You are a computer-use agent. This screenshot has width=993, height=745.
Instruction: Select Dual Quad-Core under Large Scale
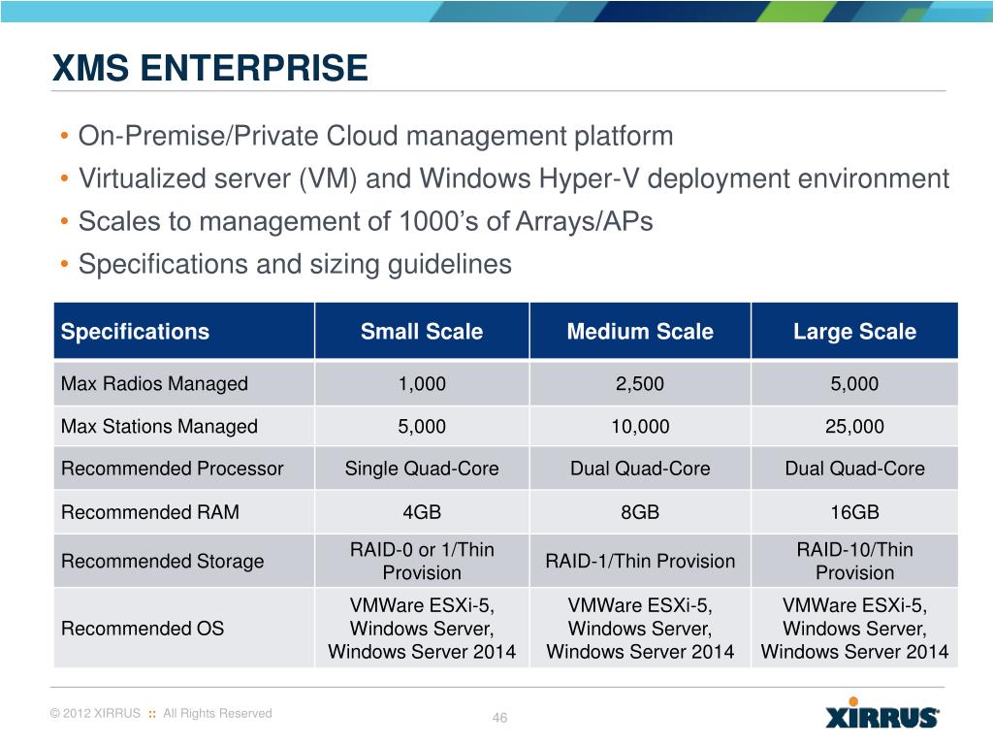(855, 469)
